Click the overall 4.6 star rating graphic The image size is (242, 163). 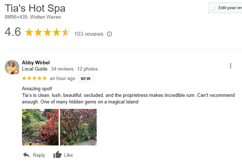[x=47, y=33]
